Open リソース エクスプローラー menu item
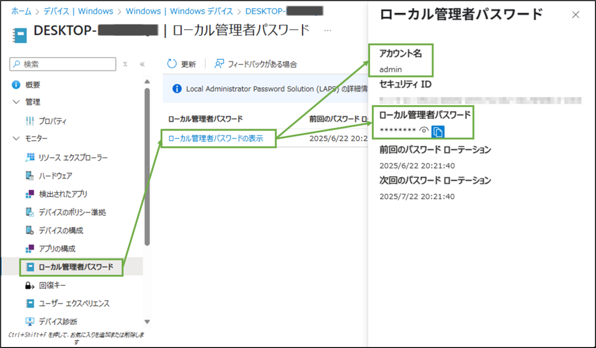Image resolution: width=596 pixels, height=348 pixels. (74, 158)
